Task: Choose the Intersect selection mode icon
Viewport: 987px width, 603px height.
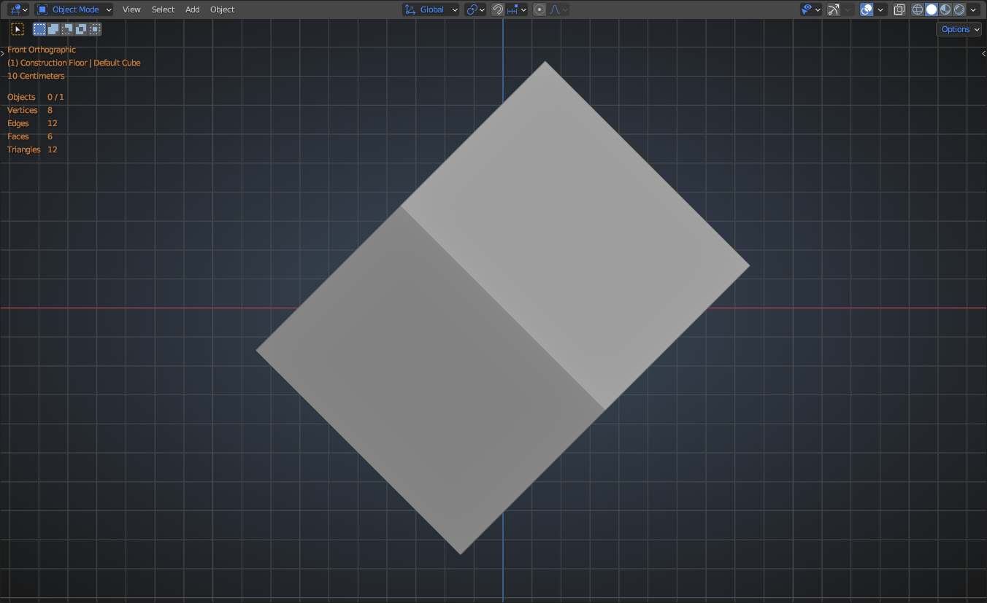Action: pyautogui.click(x=95, y=29)
